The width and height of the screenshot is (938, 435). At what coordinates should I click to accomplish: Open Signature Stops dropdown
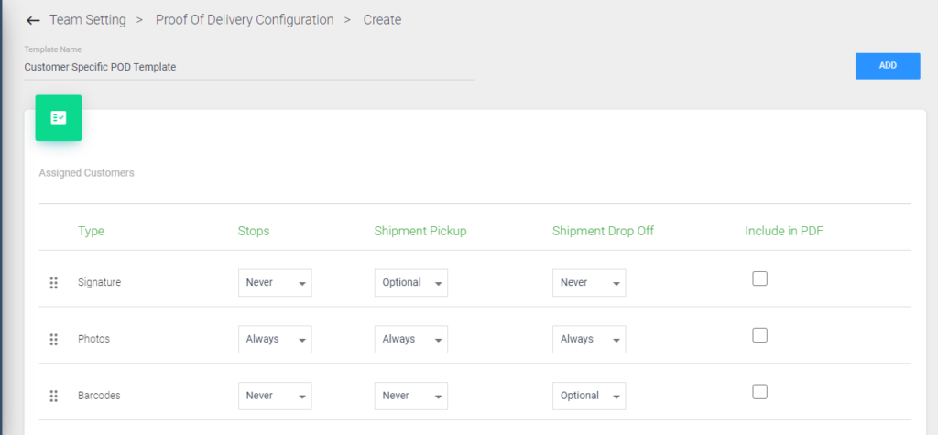pos(275,282)
